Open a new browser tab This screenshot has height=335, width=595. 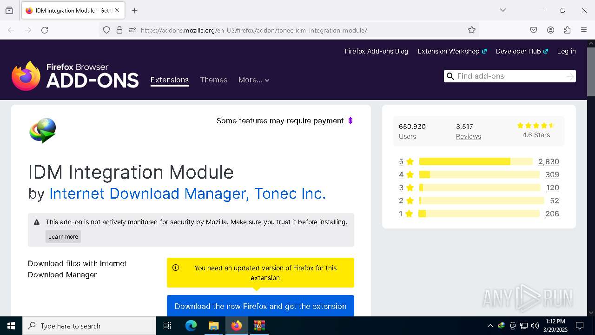[x=134, y=10]
